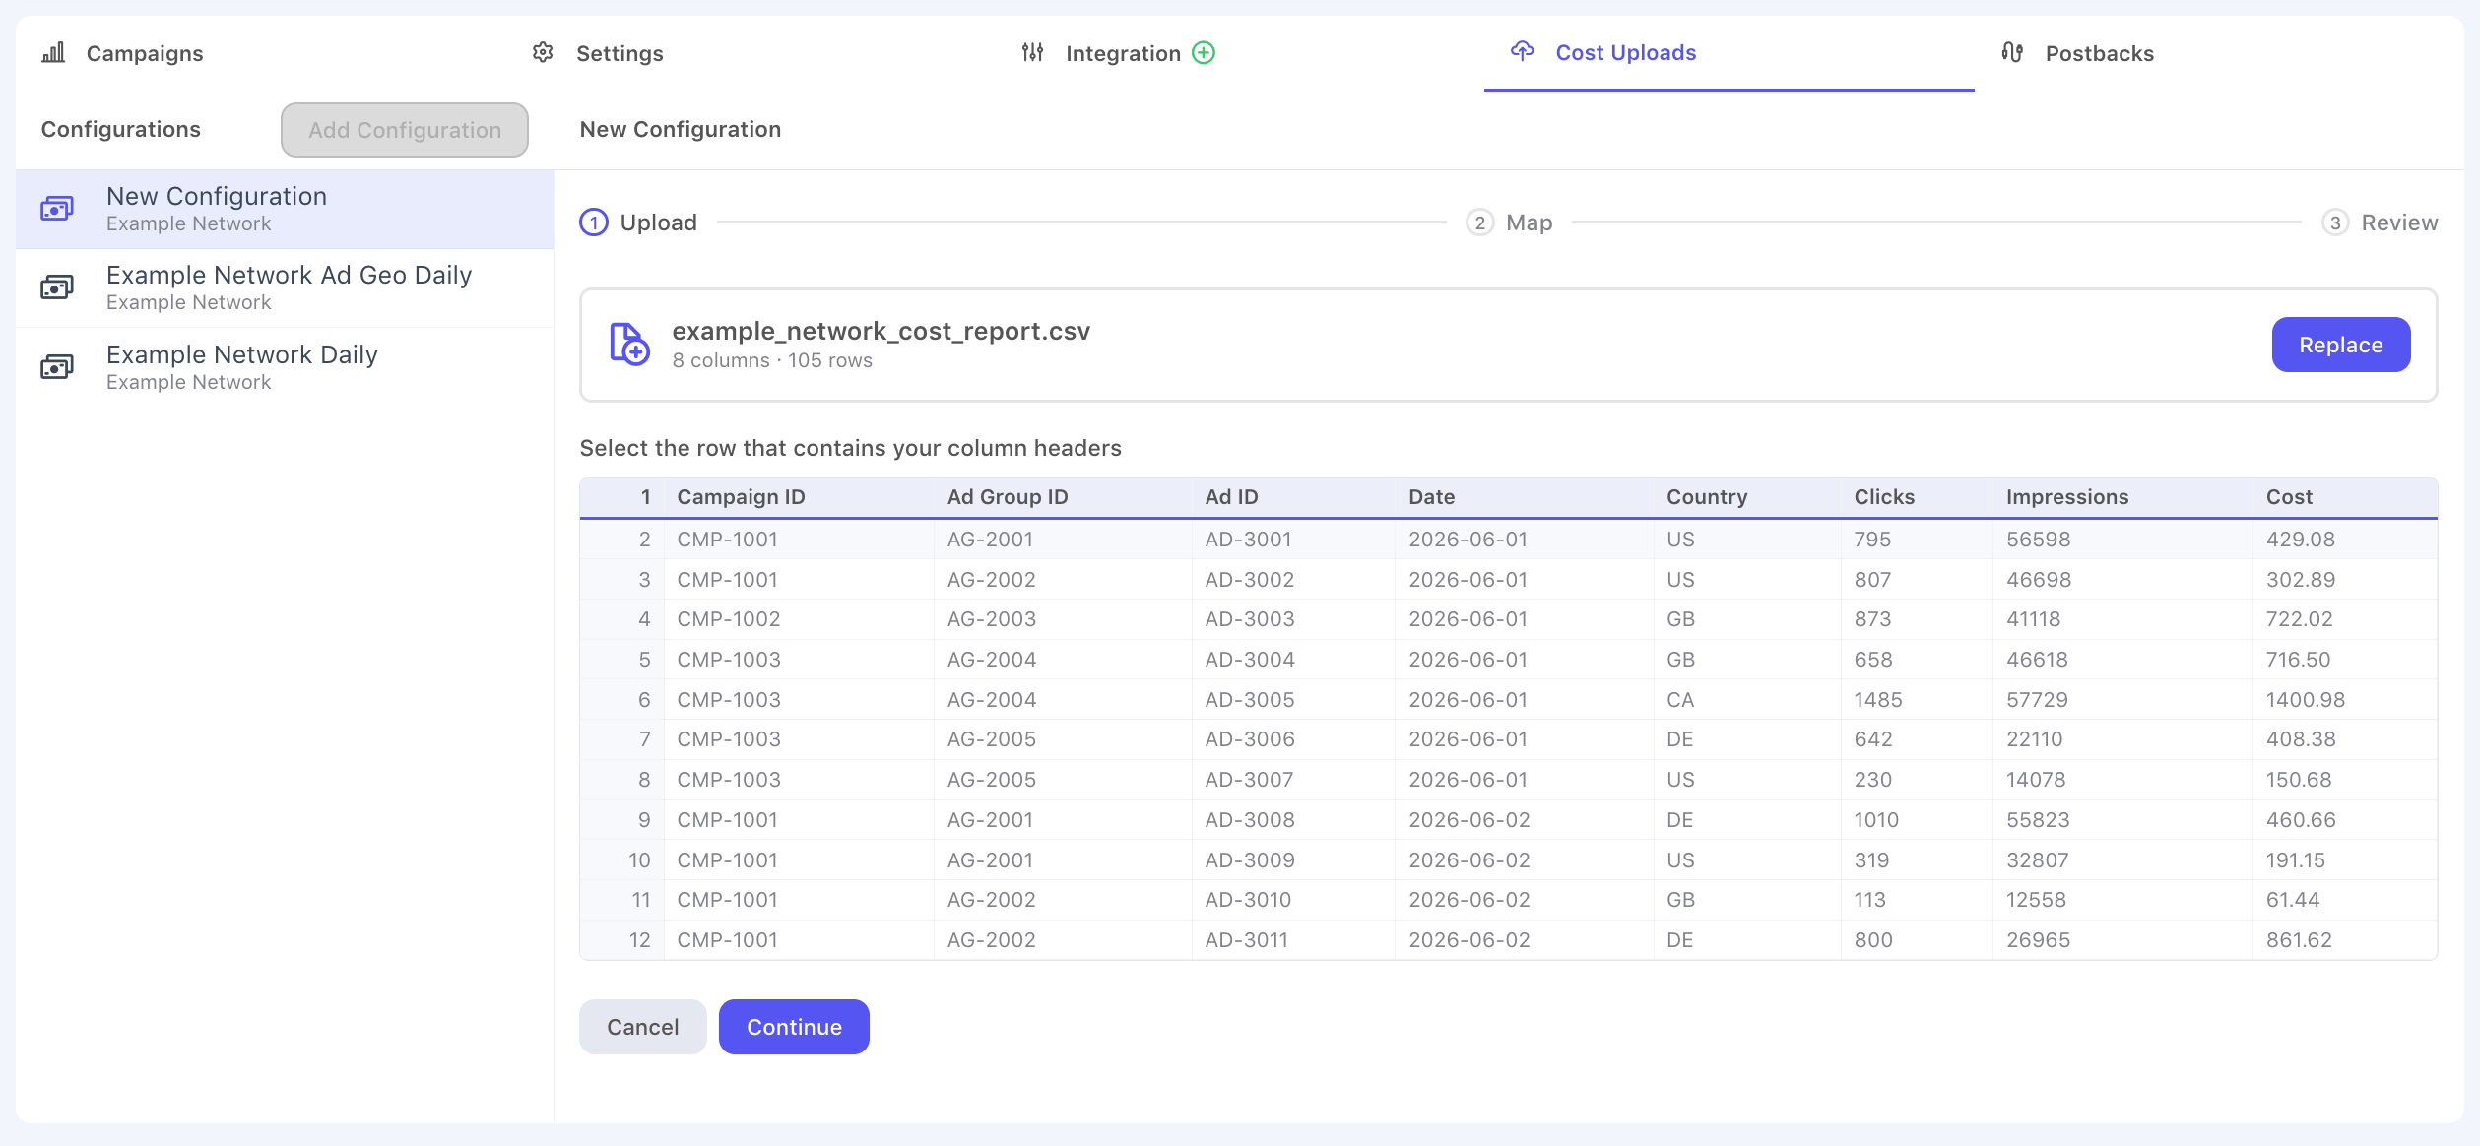
Task: Select row 8 with AD-3007
Action: pos(1508,780)
